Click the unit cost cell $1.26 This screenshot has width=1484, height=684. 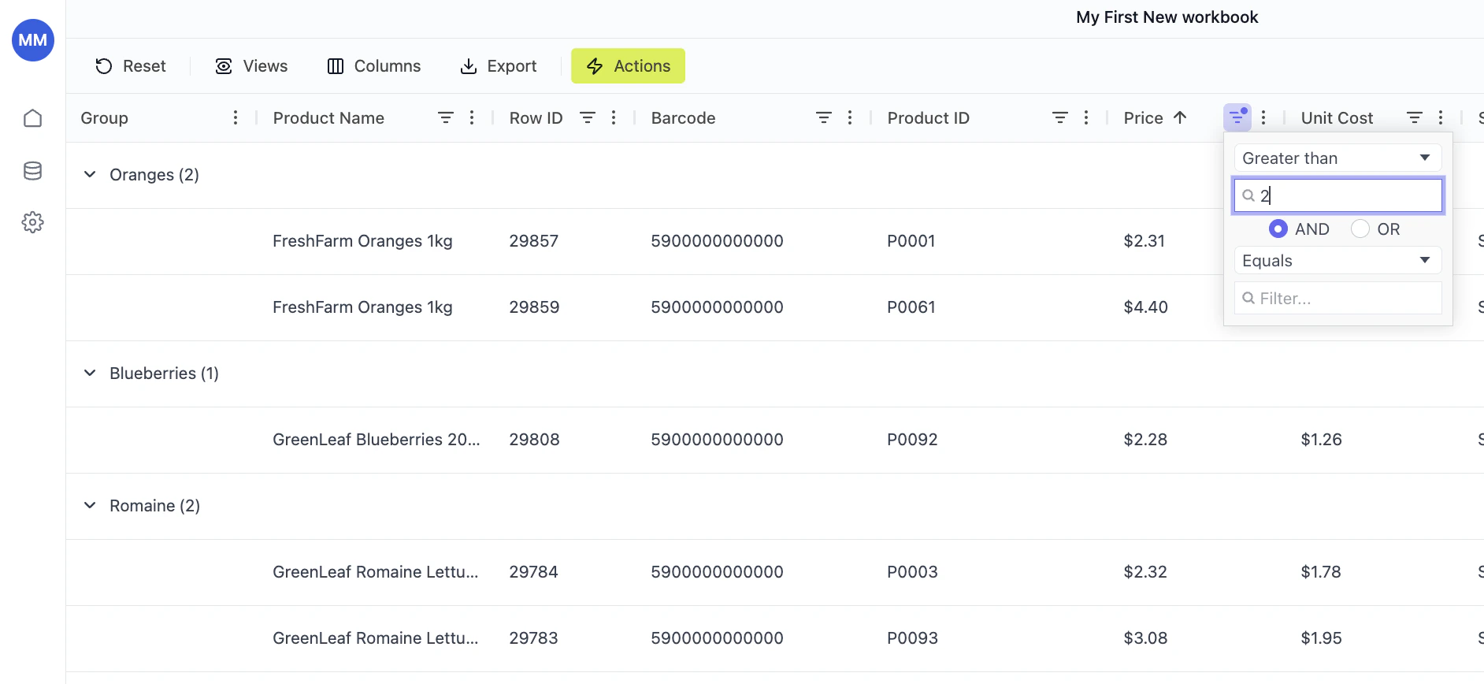(1321, 440)
